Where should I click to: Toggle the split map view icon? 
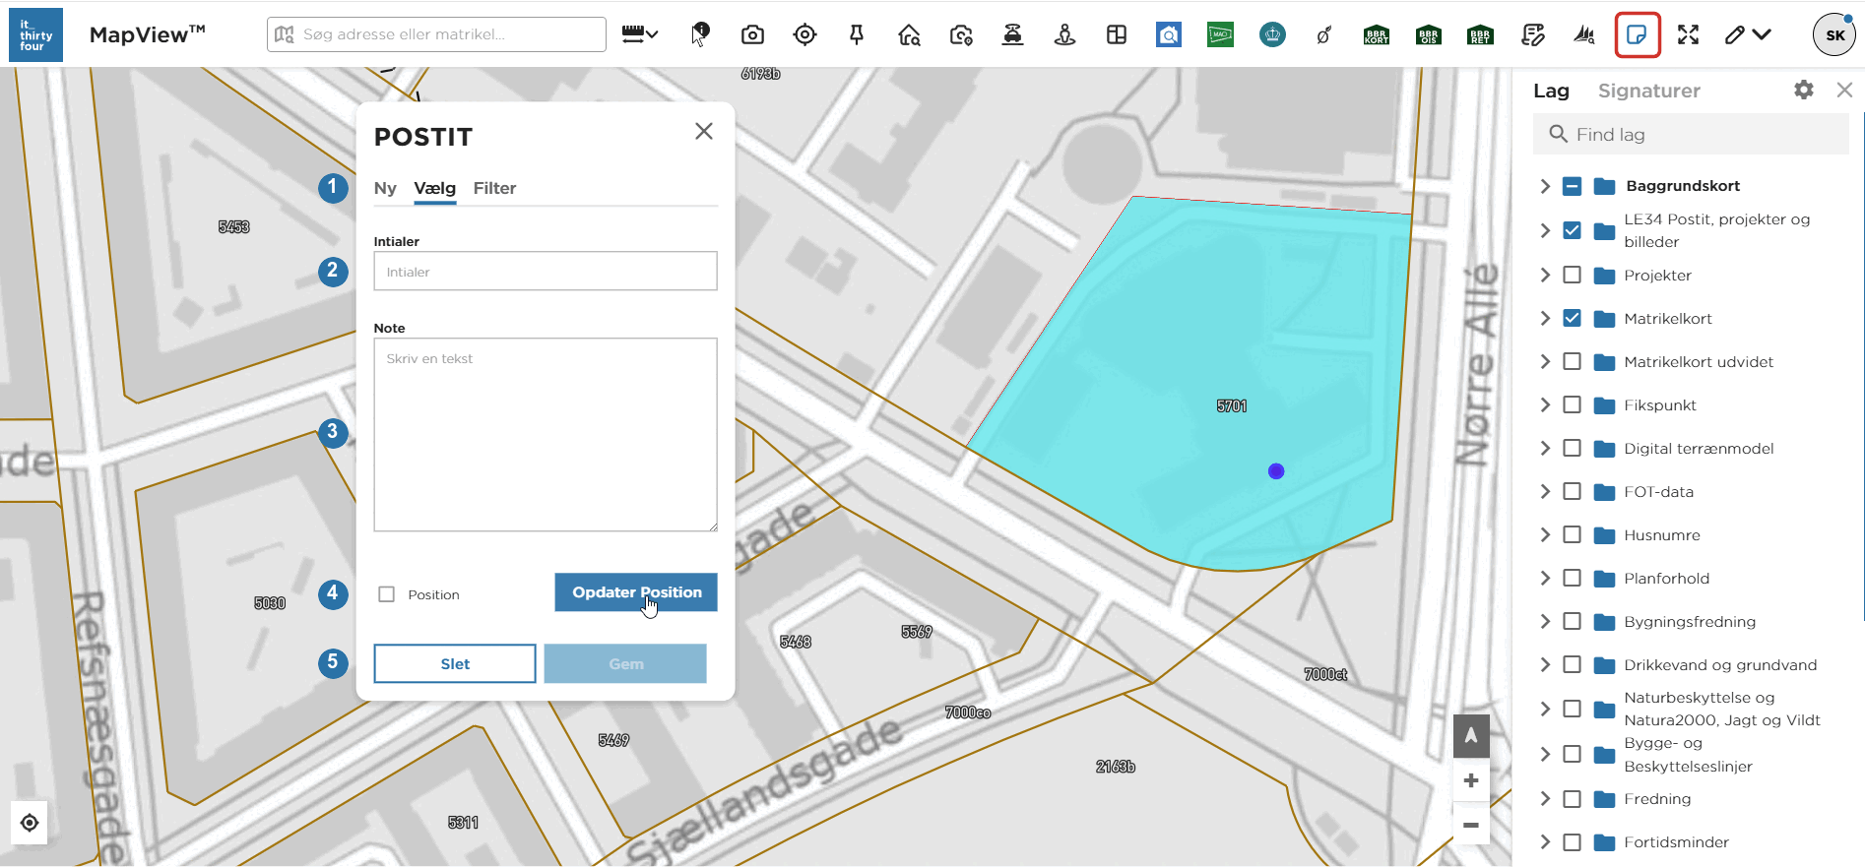[1117, 34]
